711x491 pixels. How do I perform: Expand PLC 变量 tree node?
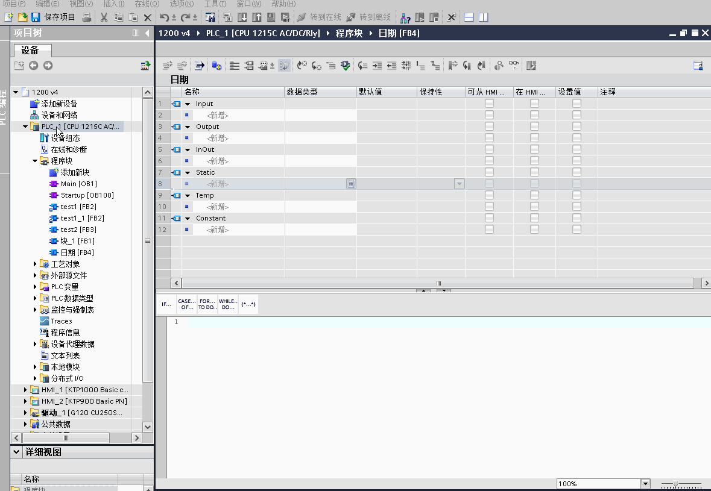(35, 287)
